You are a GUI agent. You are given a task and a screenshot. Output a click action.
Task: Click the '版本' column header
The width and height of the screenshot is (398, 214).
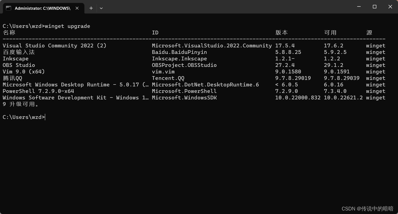pyautogui.click(x=282, y=33)
